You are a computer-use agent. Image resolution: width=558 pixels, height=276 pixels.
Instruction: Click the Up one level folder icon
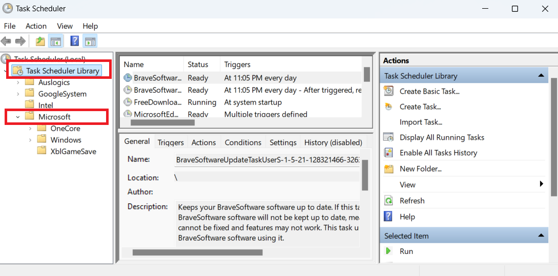tap(40, 41)
